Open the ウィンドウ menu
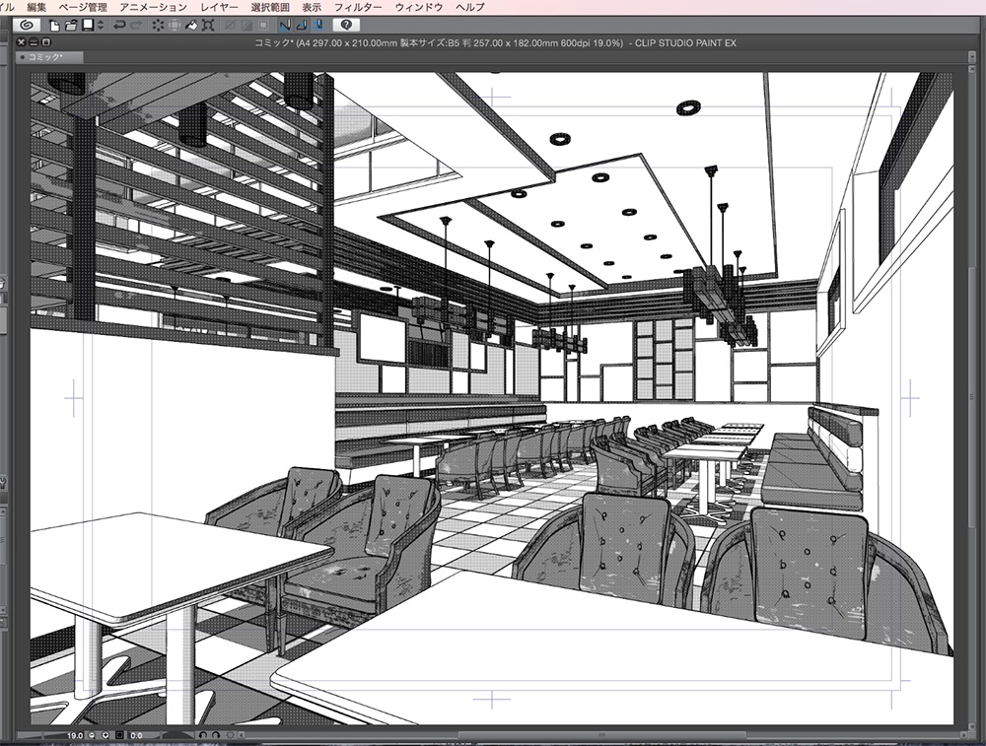986x746 pixels. (x=419, y=8)
